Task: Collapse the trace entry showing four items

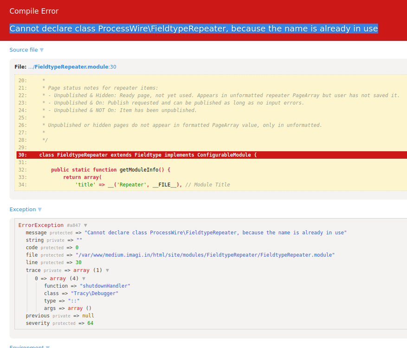Action: pos(84,278)
